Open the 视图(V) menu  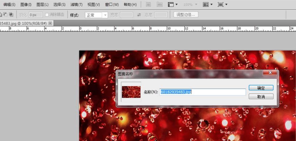(x=93, y=5)
